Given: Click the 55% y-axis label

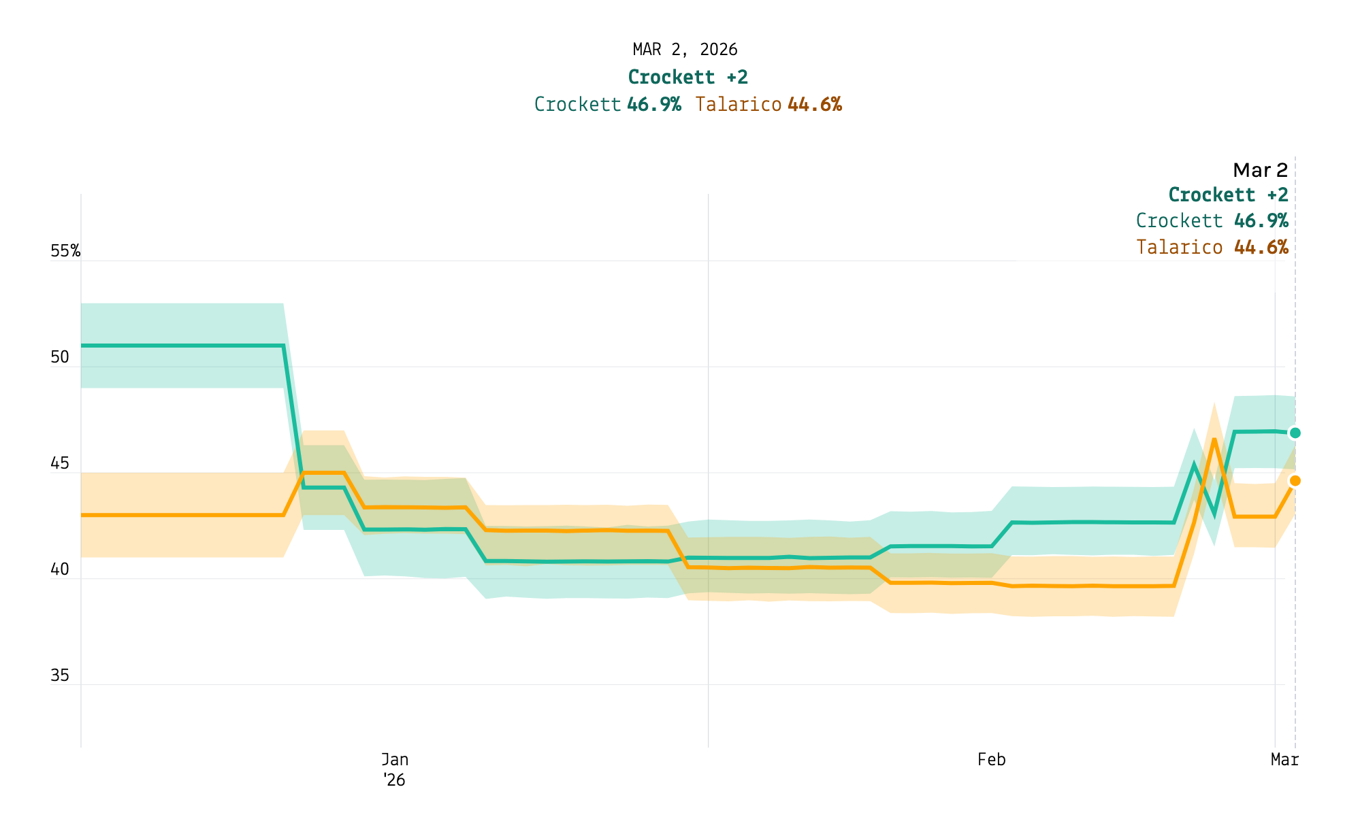Looking at the screenshot, I should [65, 252].
